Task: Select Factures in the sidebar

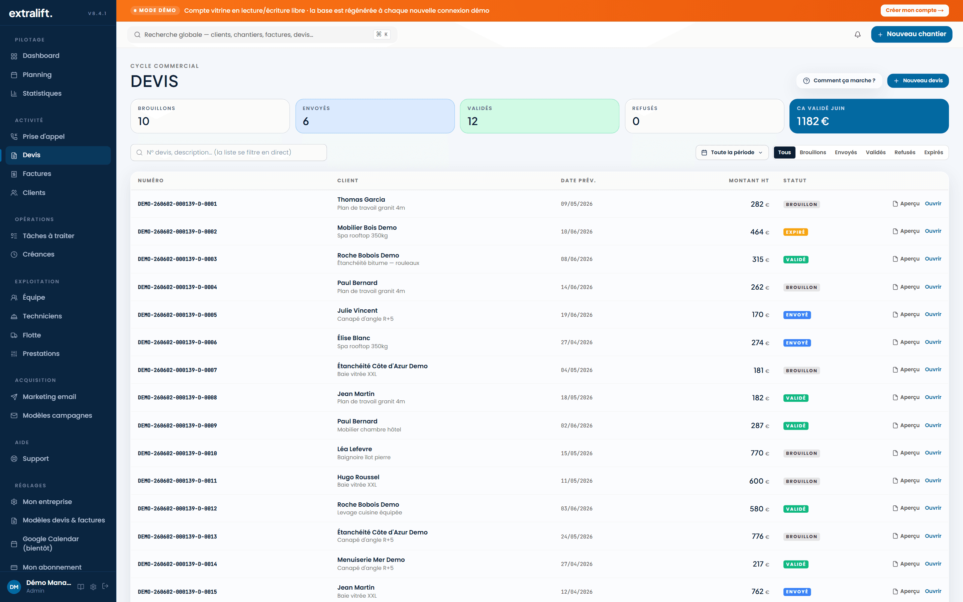Action: (58, 174)
